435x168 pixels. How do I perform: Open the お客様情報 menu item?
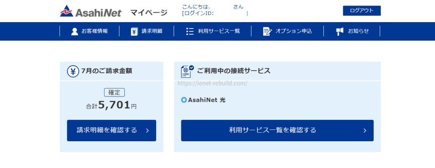click(89, 31)
